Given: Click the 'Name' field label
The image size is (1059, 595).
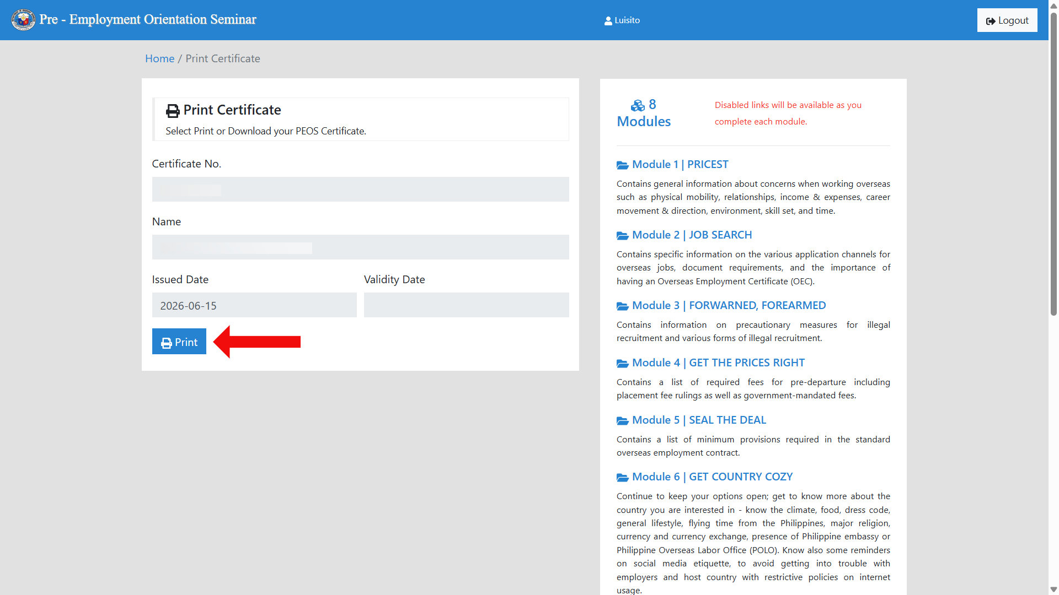Looking at the screenshot, I should 167,221.
